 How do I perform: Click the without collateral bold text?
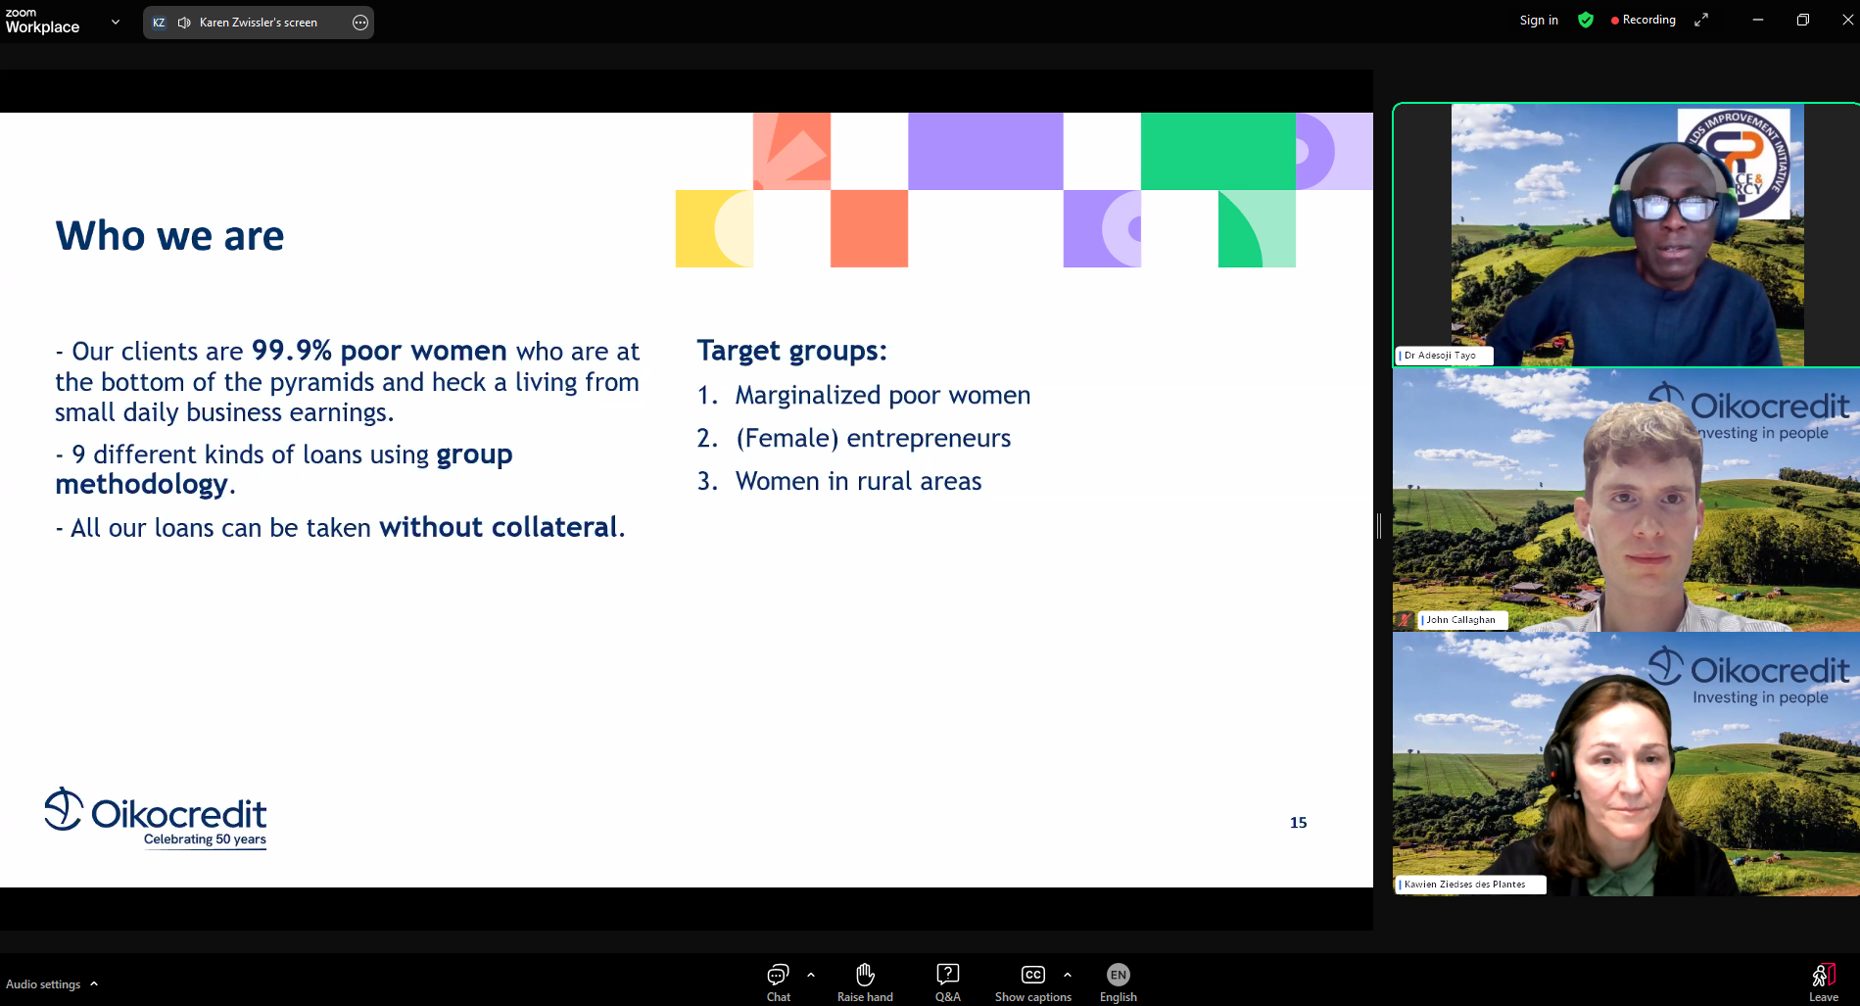(500, 527)
